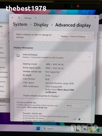Click the Settings search magnifier icon
Viewport: 102px width, 136px height.
35,18
